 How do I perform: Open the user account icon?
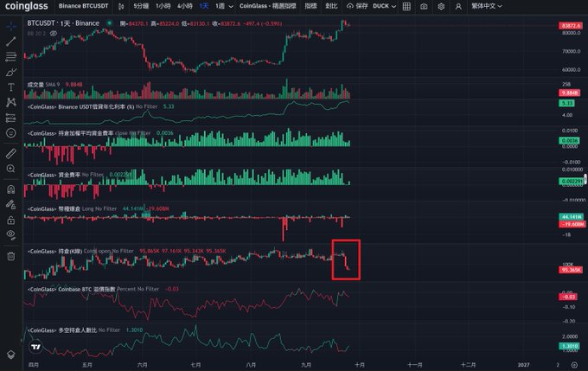pos(458,6)
